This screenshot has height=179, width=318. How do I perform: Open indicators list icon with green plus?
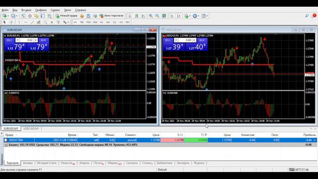click(186, 16)
